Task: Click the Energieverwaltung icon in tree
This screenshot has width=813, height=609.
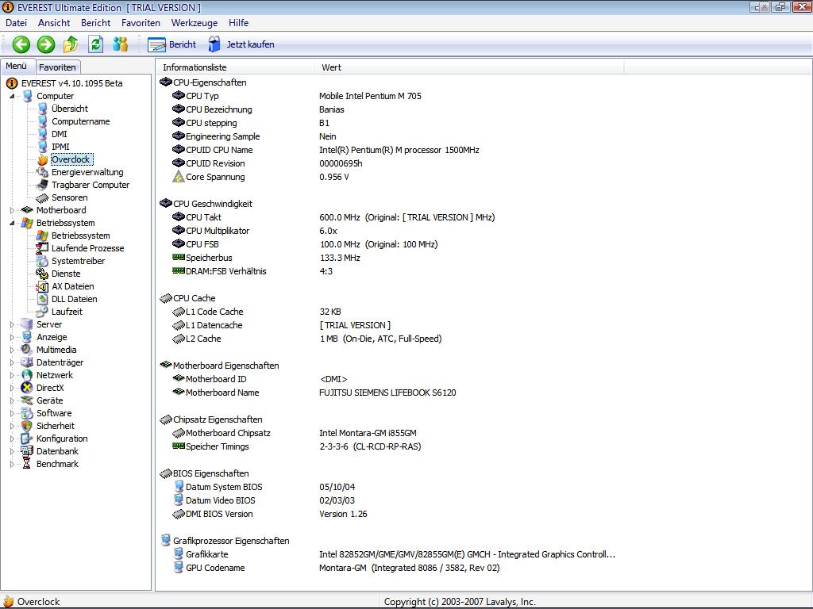Action: pos(42,172)
